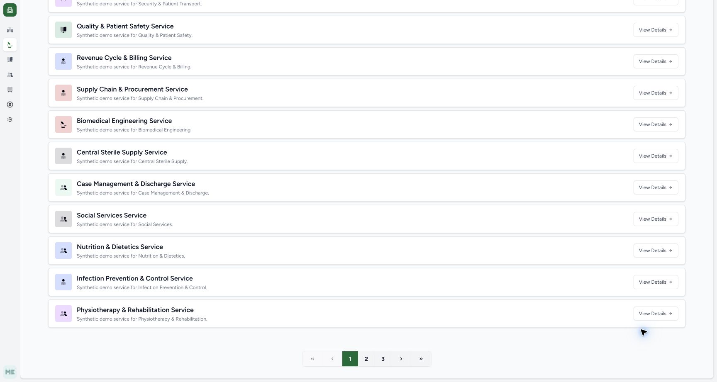Go to the next page with single-right arrow
Screen dimensions: 717x382
point(401,359)
